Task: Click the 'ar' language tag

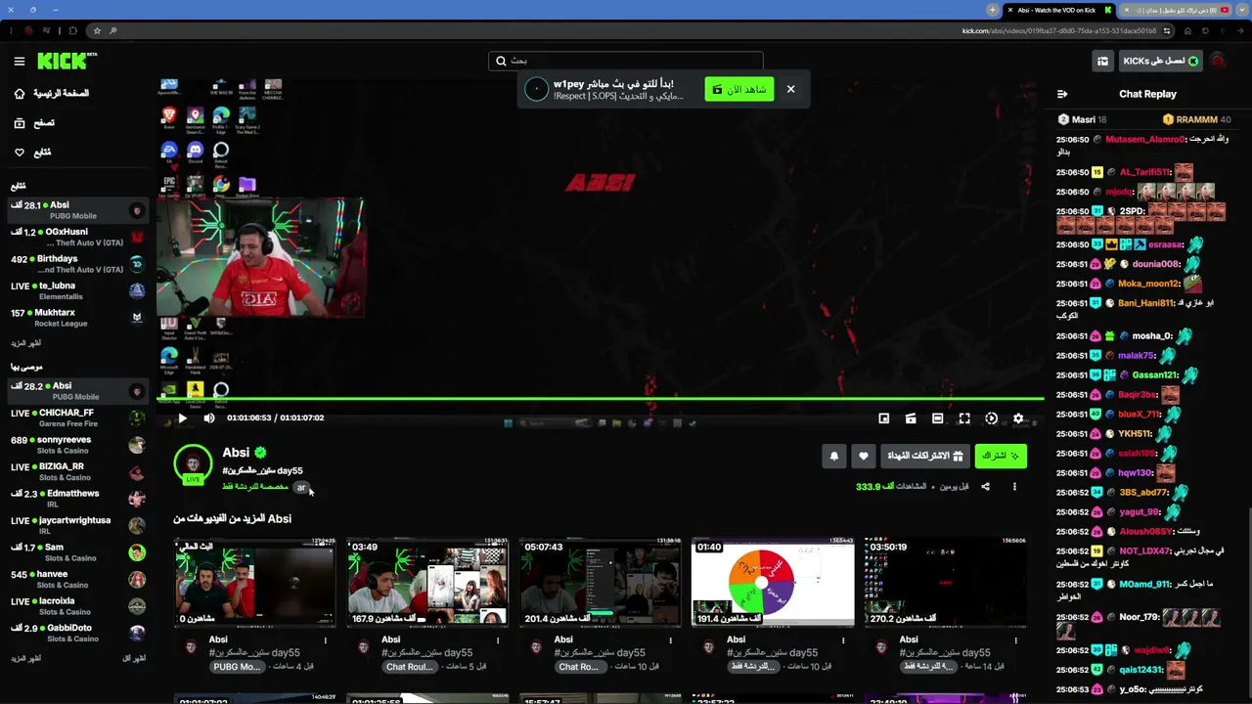Action: pyautogui.click(x=301, y=487)
